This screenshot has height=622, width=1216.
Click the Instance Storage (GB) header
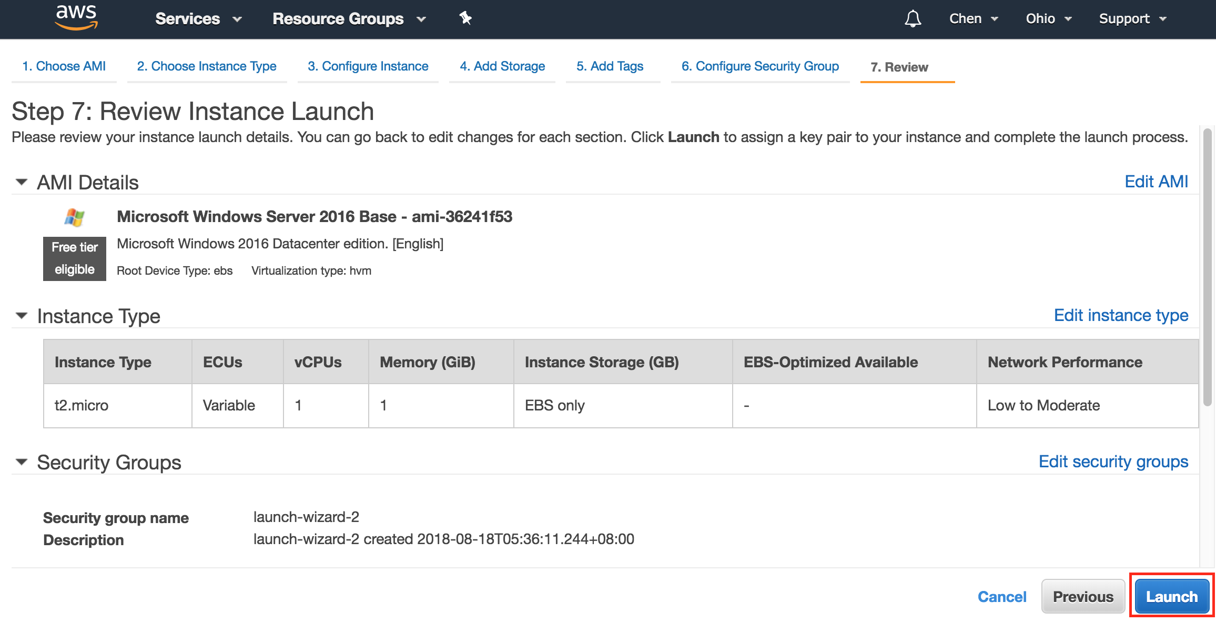(623, 362)
